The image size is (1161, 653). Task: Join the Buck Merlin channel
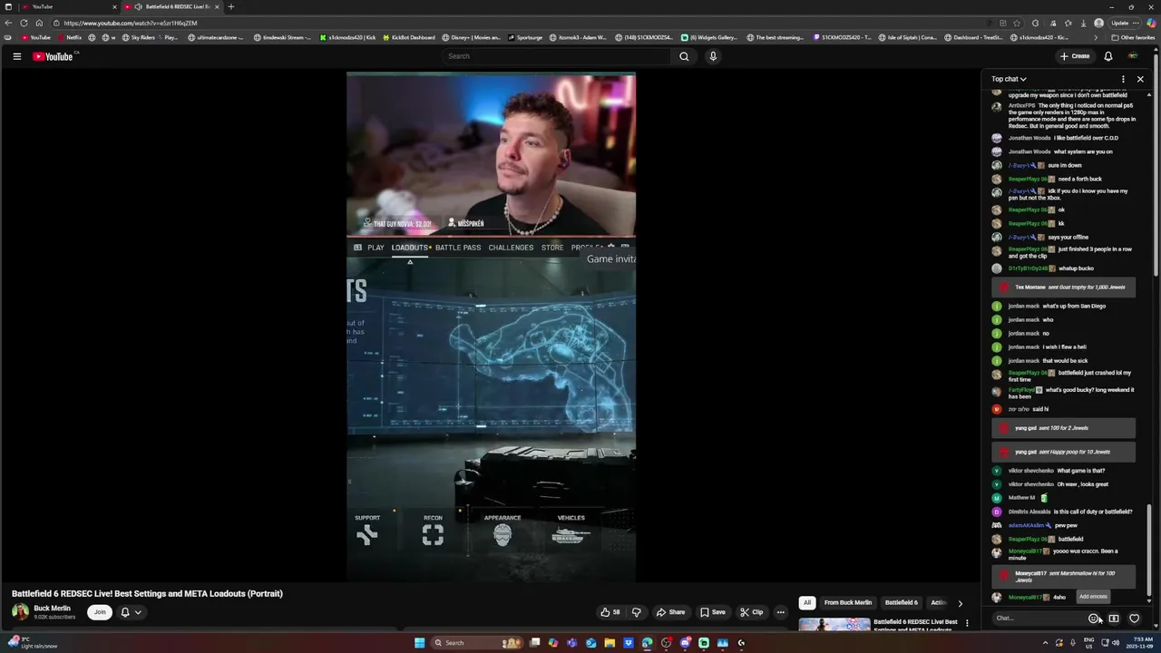click(100, 612)
